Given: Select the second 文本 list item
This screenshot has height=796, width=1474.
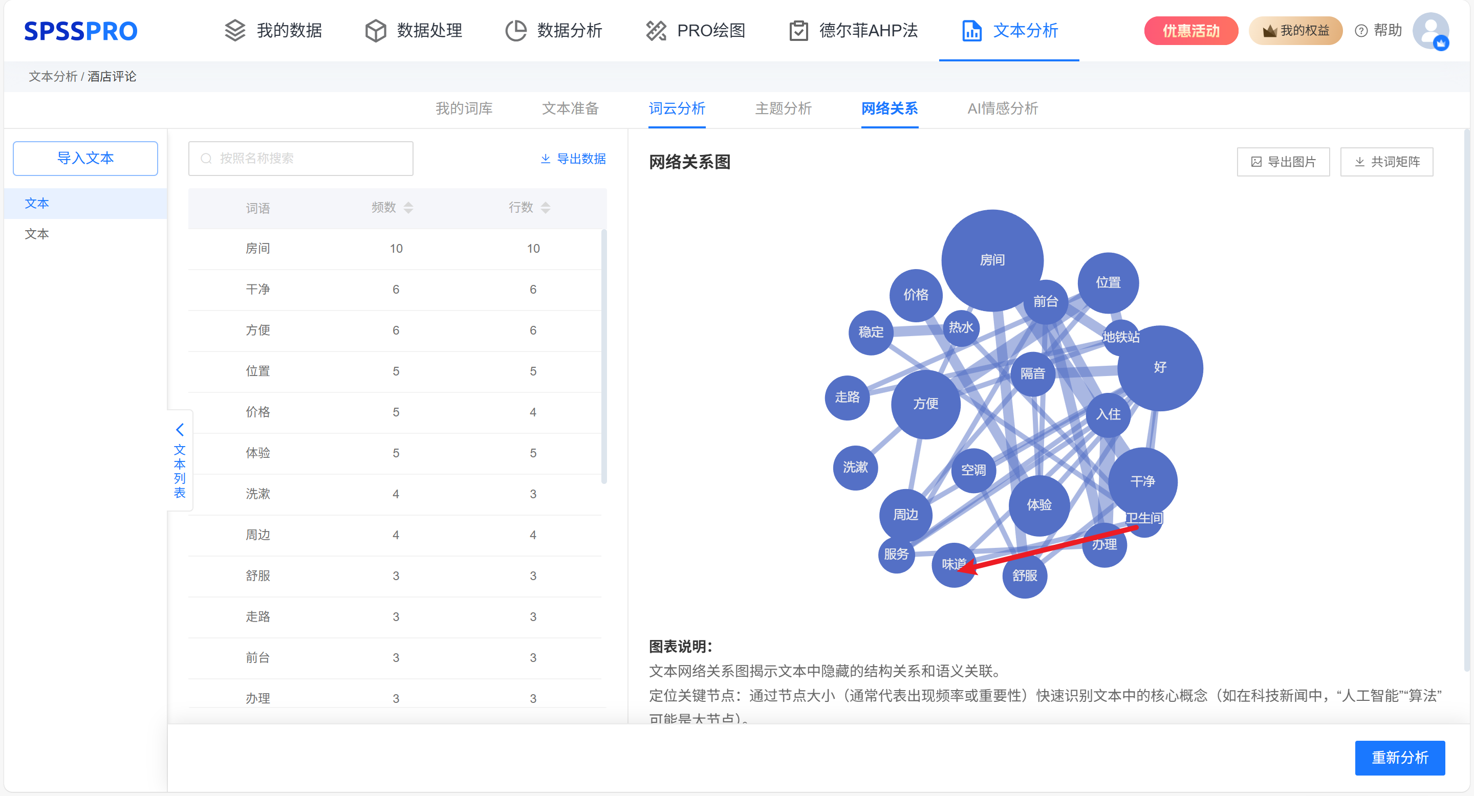Looking at the screenshot, I should pyautogui.click(x=37, y=234).
